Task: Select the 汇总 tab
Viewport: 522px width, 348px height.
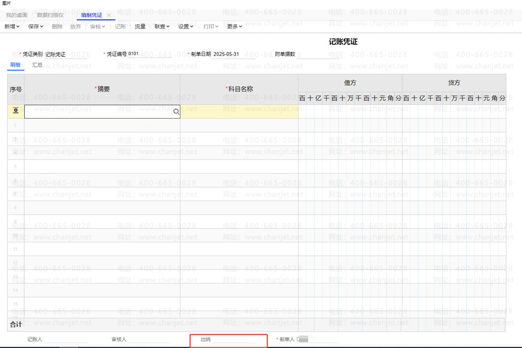Action: click(37, 65)
